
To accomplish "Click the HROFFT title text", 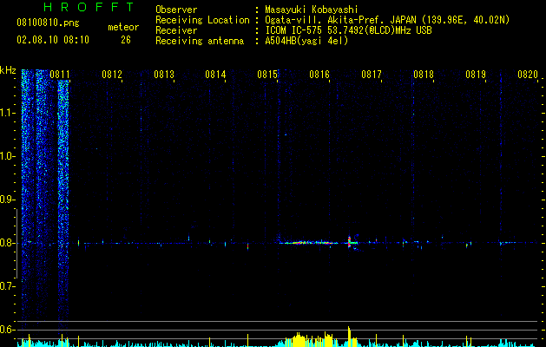I will [x=89, y=7].
